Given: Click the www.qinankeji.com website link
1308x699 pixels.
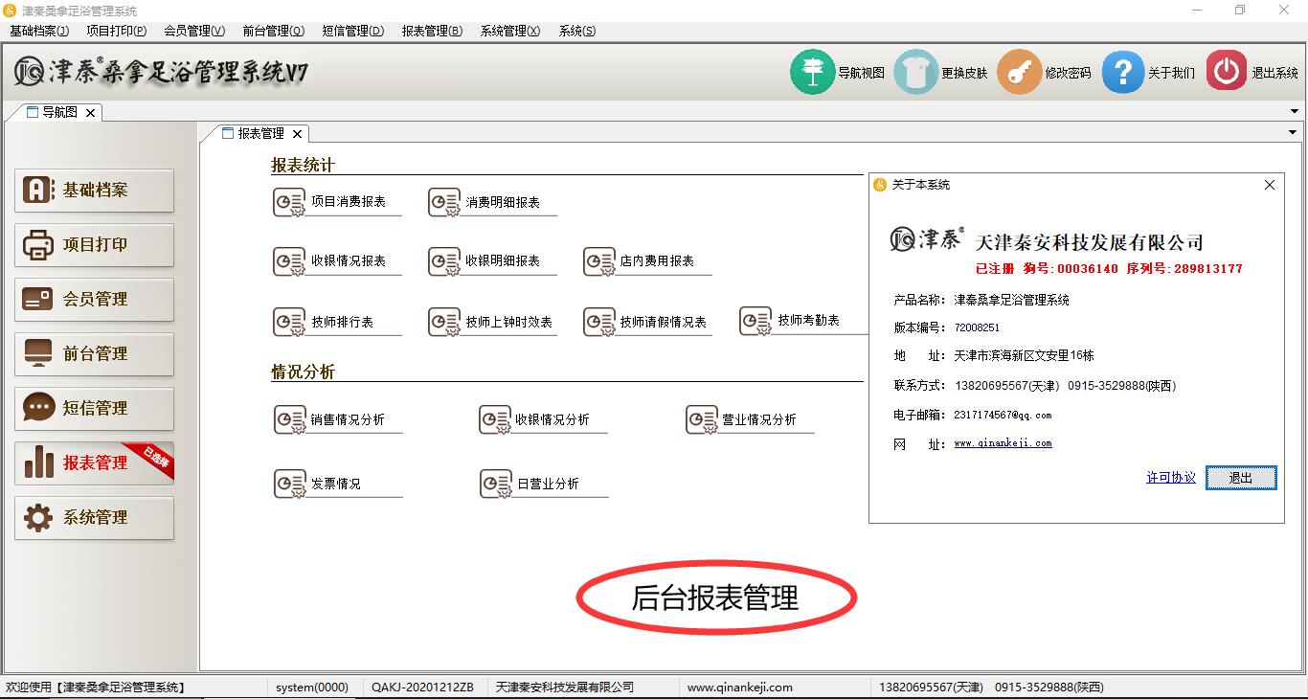Looking at the screenshot, I should click(1003, 443).
